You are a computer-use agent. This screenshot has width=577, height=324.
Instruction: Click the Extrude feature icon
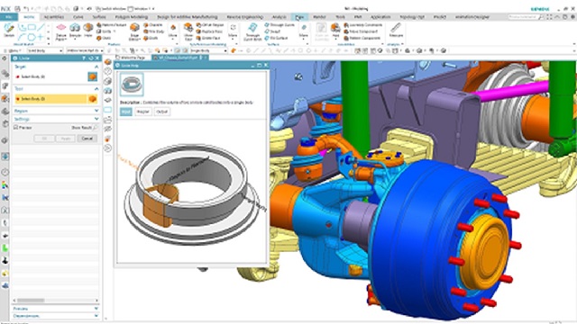coord(75,30)
